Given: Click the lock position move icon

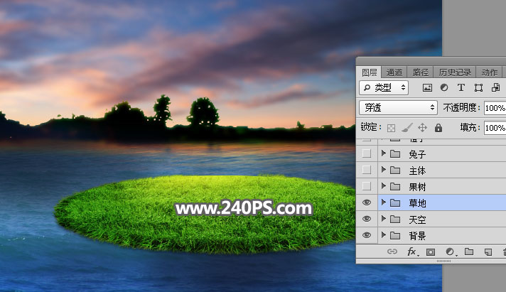Looking at the screenshot, I should (x=422, y=128).
